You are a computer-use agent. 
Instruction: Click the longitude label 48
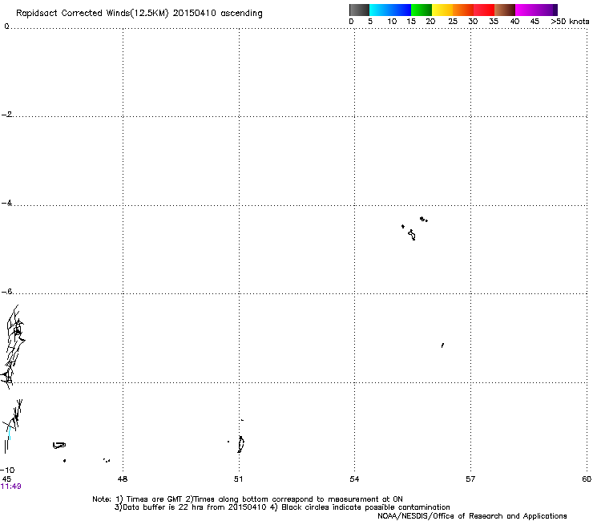123,479
